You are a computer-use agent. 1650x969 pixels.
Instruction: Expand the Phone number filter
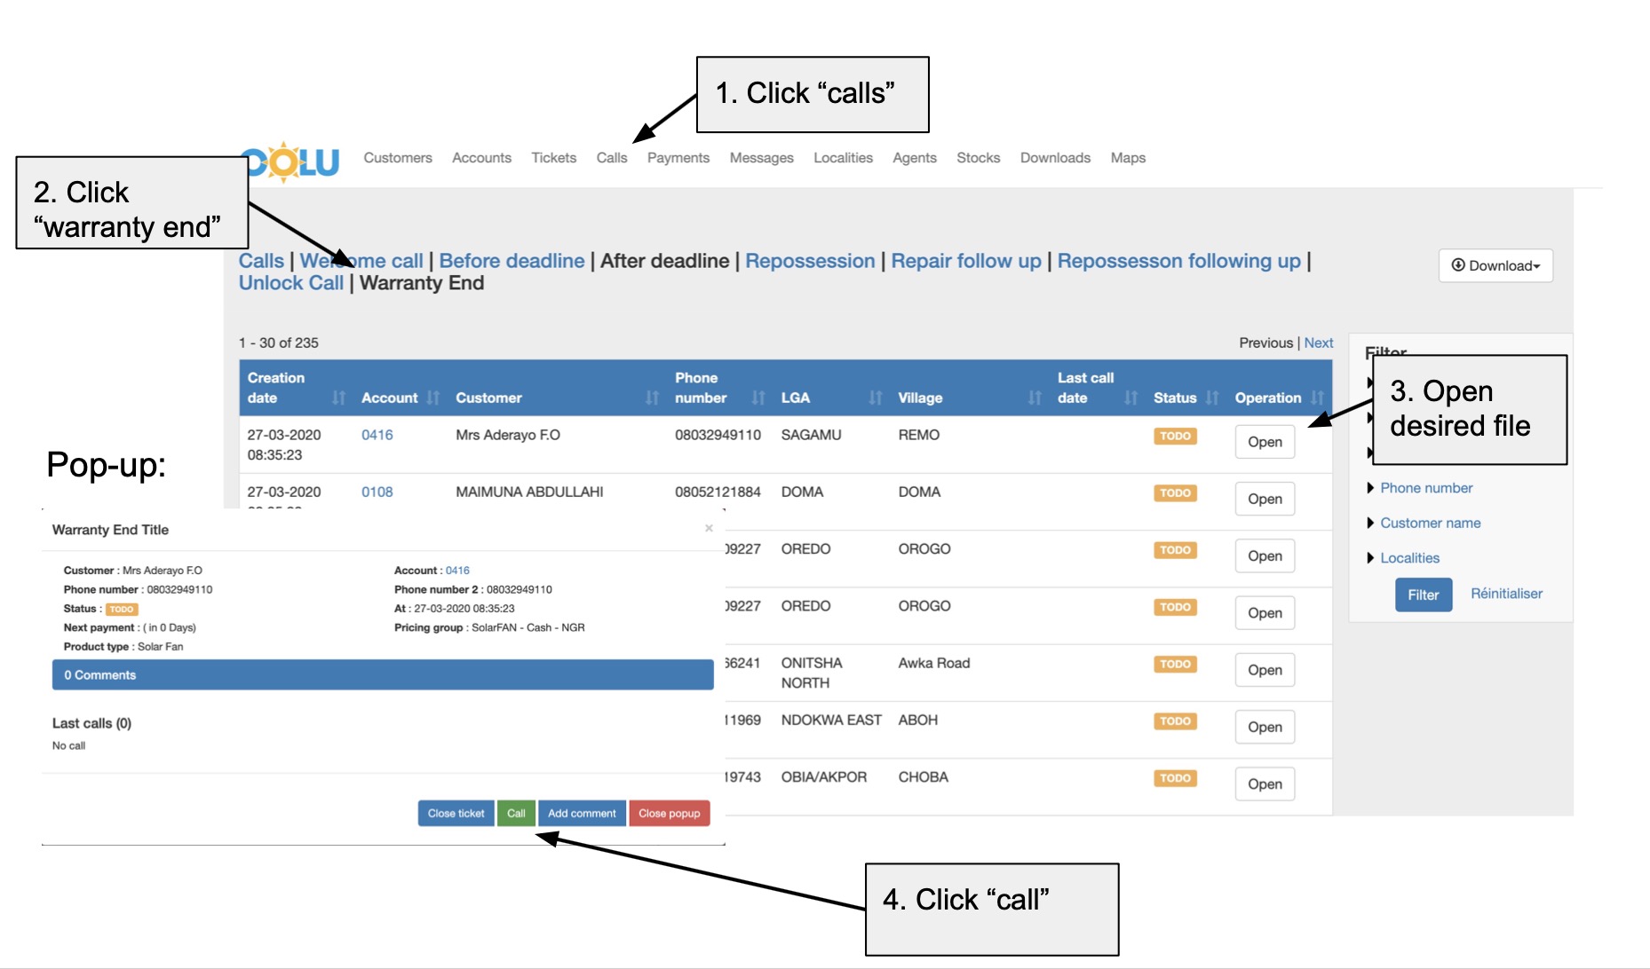pos(1425,488)
